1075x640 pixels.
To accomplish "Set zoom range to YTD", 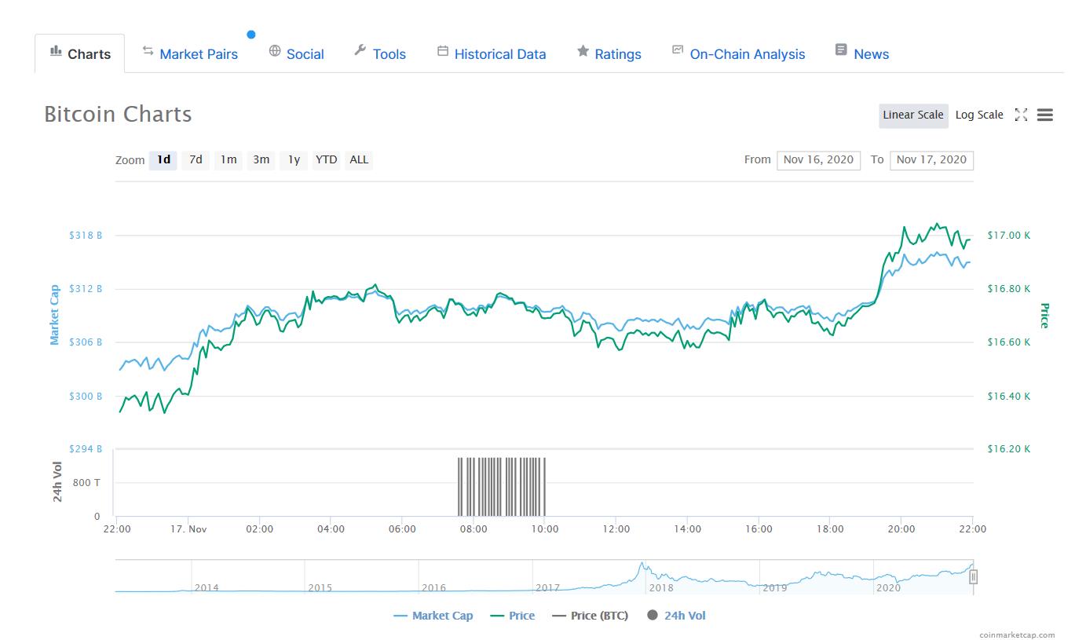I will click(326, 159).
